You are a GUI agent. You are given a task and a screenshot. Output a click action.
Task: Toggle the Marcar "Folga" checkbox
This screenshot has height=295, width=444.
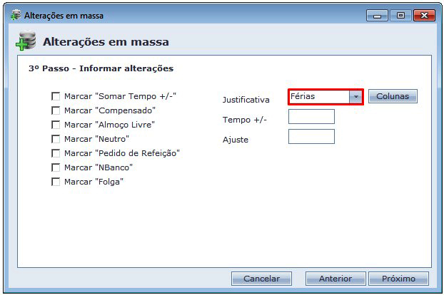click(x=56, y=182)
